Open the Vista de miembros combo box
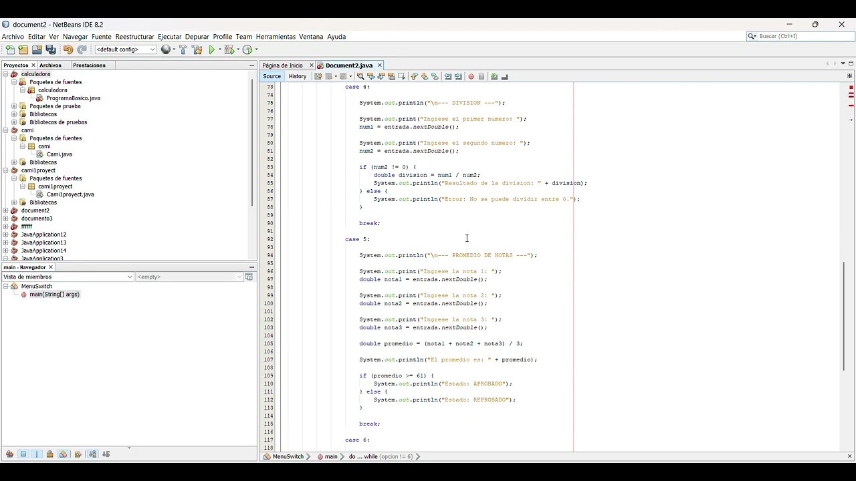 (x=68, y=277)
